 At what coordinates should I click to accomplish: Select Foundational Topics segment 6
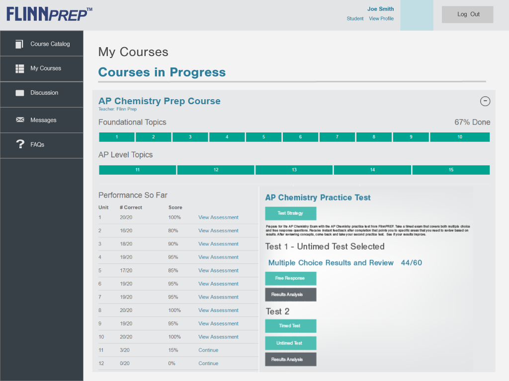coord(300,137)
